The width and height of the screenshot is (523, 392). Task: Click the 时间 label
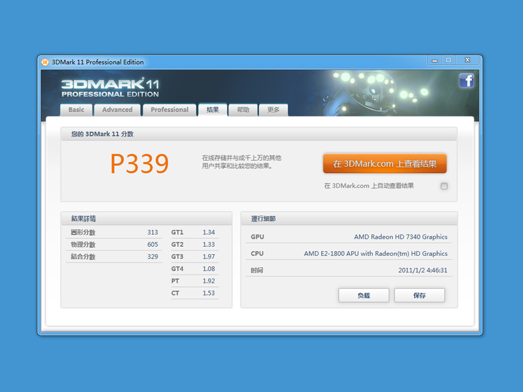tap(257, 270)
